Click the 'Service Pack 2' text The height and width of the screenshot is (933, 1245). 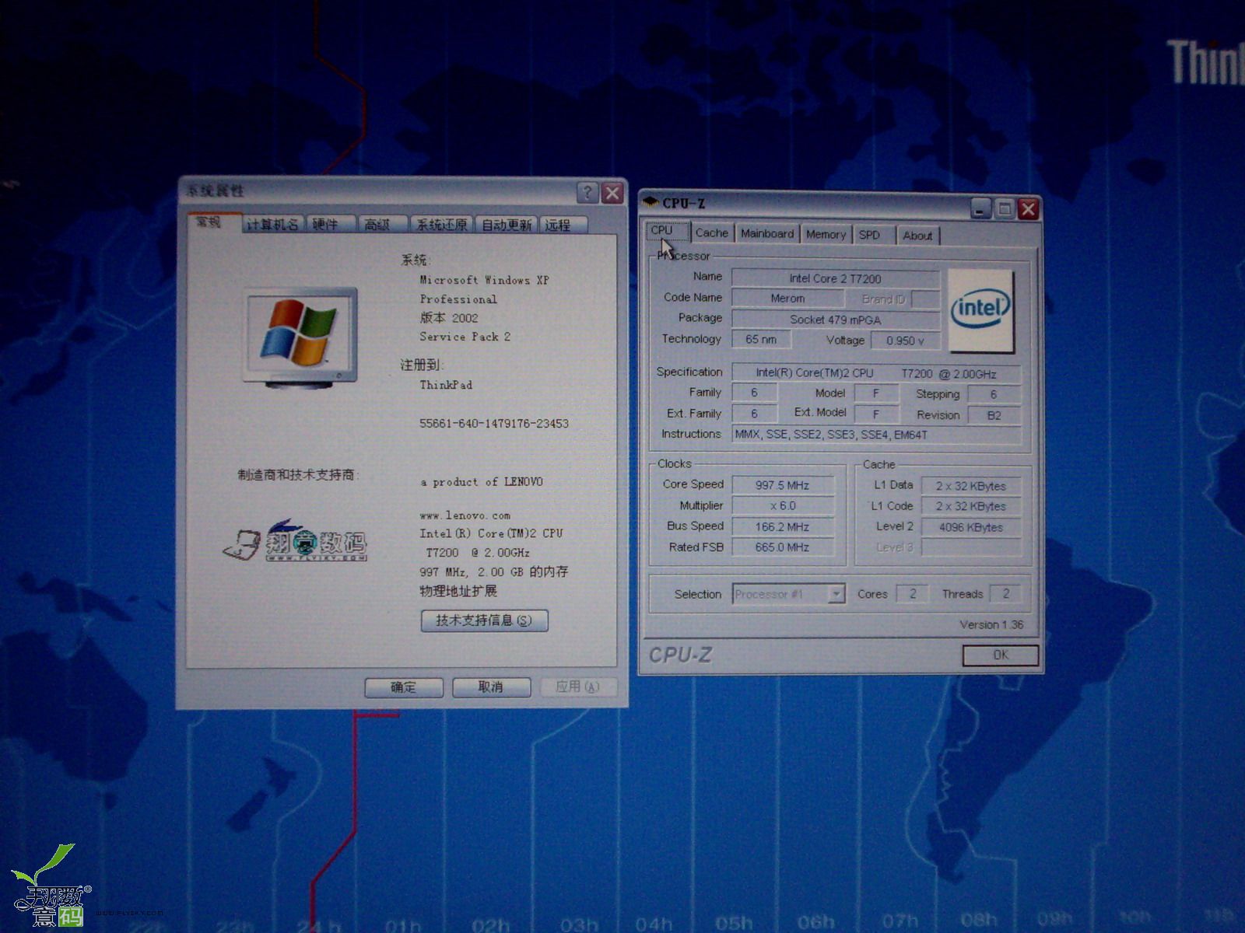(465, 337)
